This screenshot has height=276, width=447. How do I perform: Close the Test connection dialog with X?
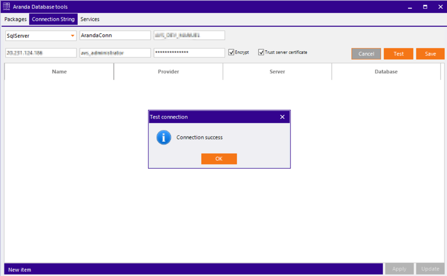(x=282, y=117)
